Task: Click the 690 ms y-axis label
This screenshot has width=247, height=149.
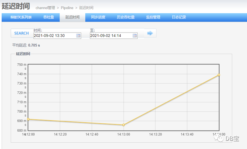Action: tap(22, 123)
